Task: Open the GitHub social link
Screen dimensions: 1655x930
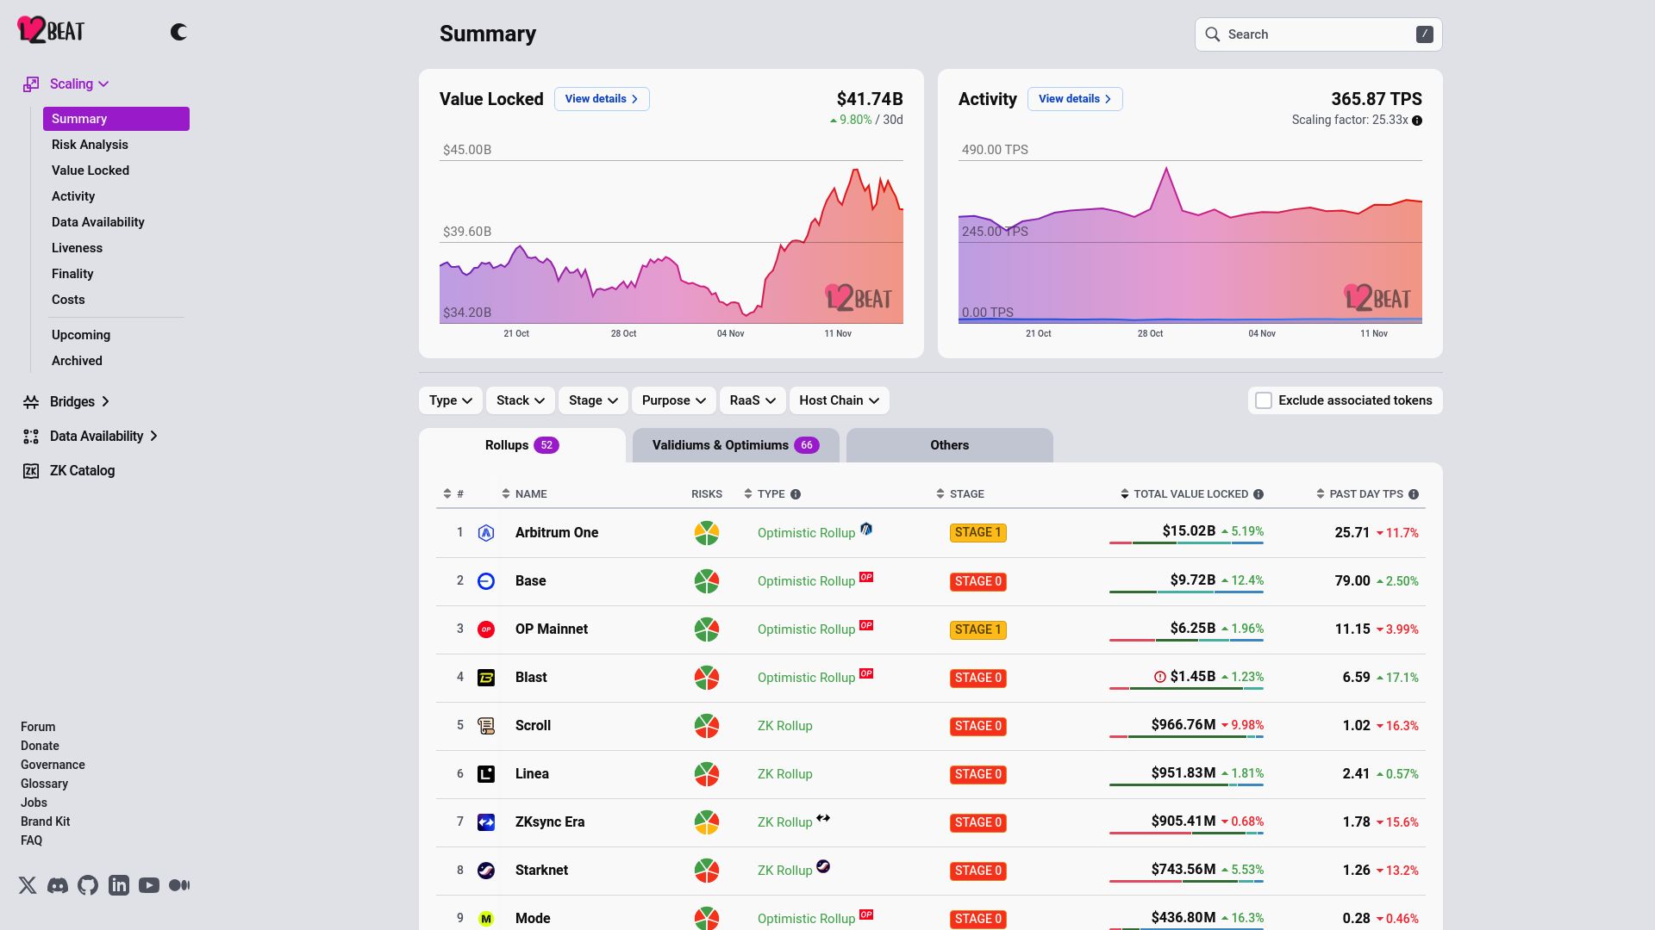Action: pos(88,885)
